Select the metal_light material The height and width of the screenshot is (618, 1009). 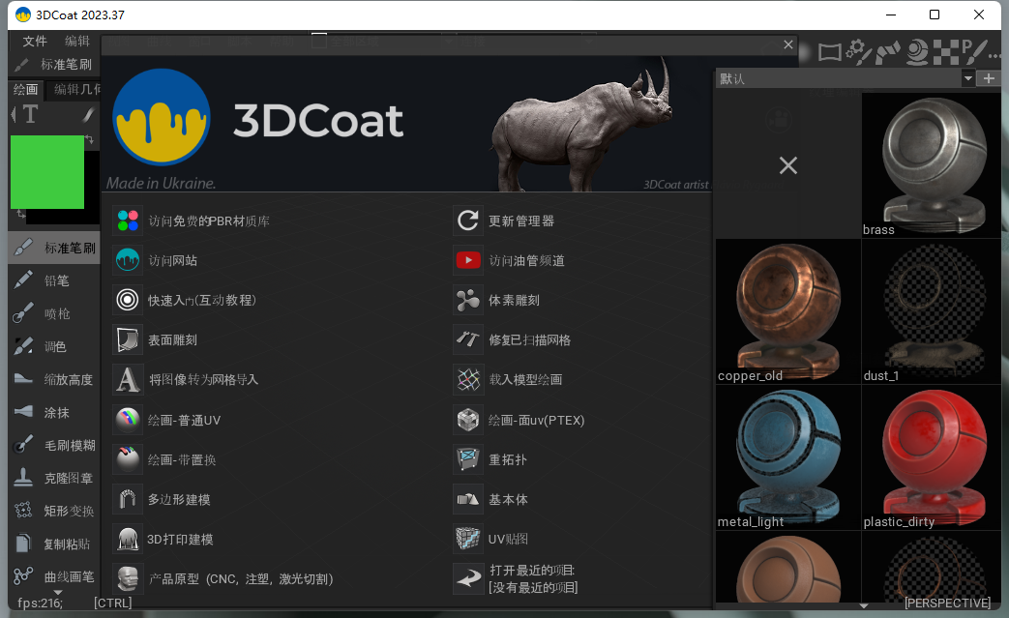[x=787, y=457]
